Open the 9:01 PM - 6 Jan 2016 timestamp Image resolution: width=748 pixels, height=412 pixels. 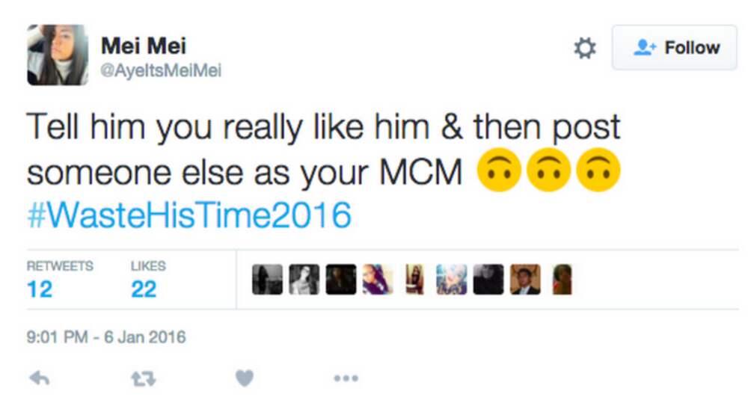coord(106,337)
